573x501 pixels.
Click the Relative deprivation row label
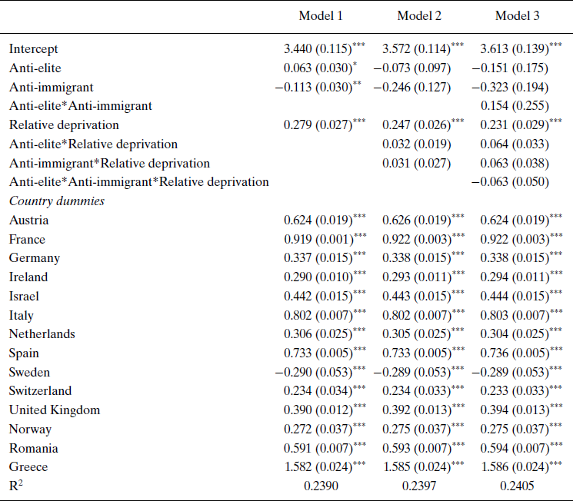click(64, 124)
